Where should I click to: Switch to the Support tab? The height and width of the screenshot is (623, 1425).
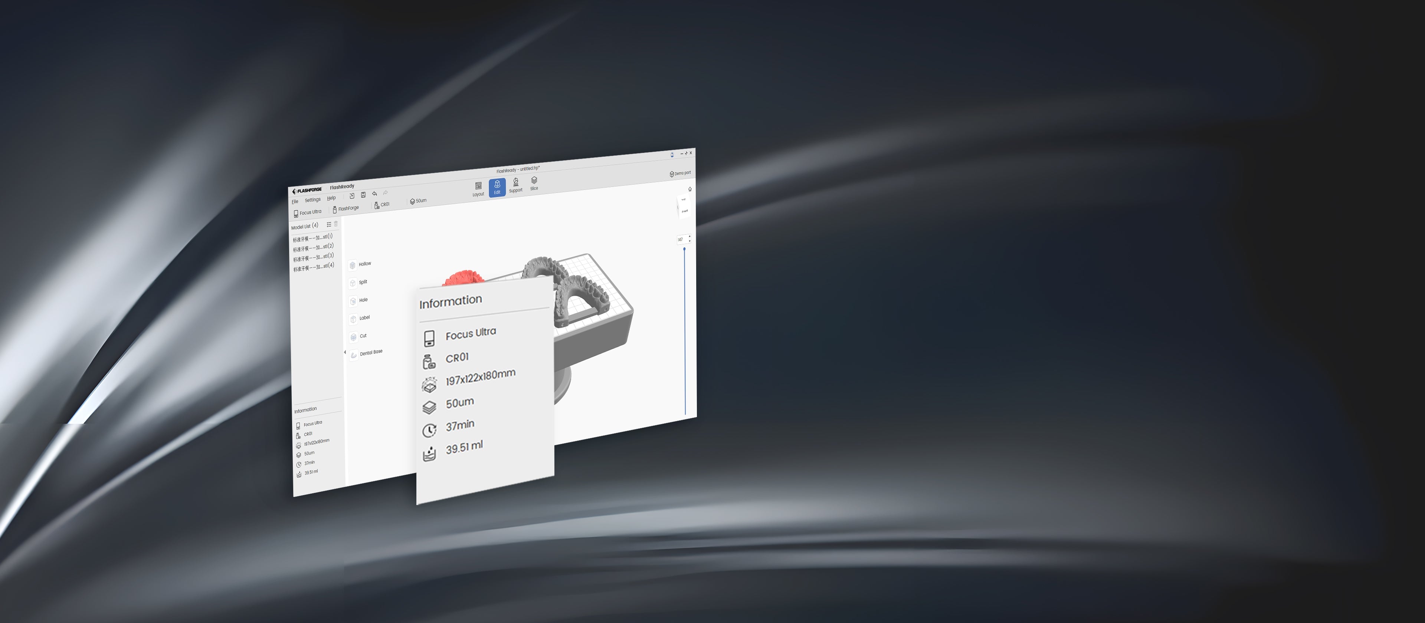515,185
